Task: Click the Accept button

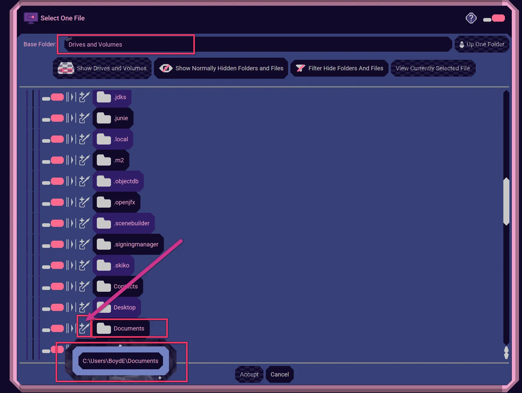Action: click(249, 374)
